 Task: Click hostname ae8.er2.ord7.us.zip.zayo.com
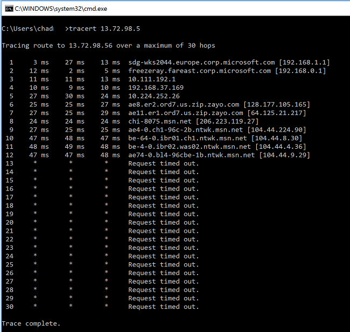click(184, 105)
